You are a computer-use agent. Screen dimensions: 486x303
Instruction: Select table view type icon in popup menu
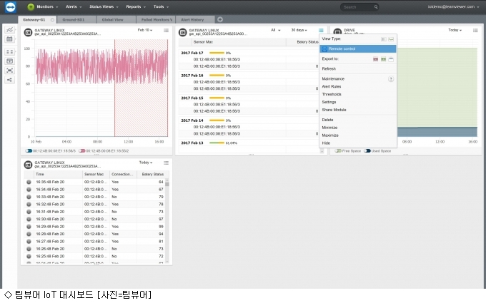pos(383,39)
